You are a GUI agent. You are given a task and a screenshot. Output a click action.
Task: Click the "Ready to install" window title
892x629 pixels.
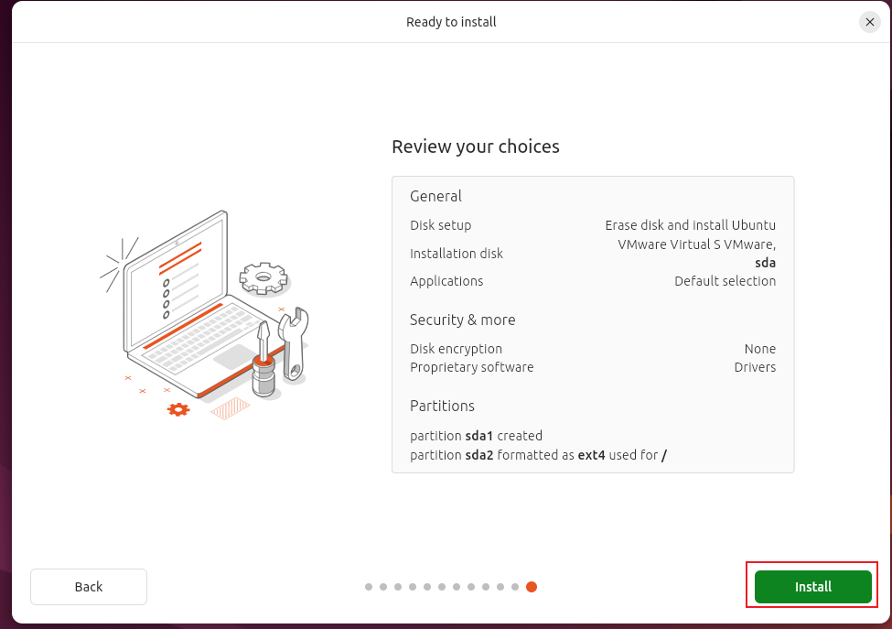451,22
